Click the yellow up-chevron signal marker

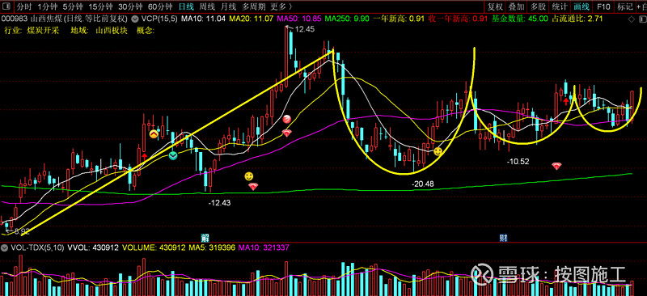[154, 133]
